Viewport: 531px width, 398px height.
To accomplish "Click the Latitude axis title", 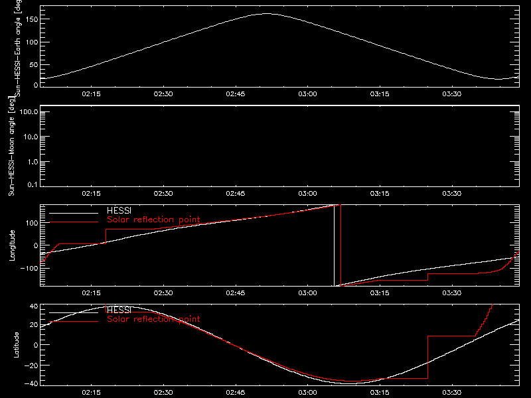I will point(16,345).
